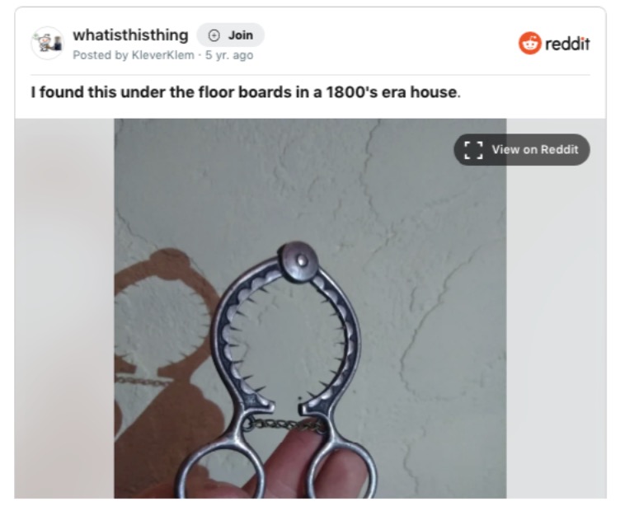Click the "5 yr. ago" timestamp

click(229, 55)
